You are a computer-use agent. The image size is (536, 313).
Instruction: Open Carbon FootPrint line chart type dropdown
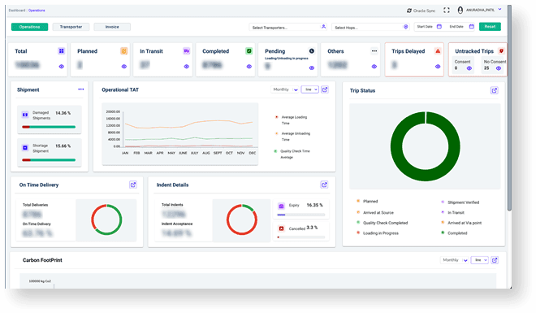click(x=479, y=260)
